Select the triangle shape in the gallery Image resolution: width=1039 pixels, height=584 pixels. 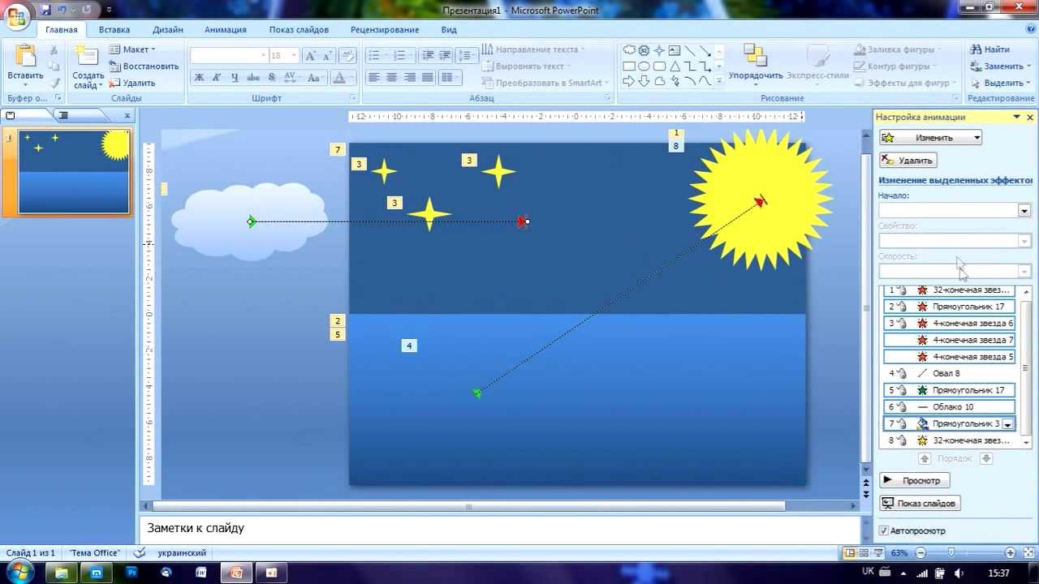click(675, 66)
